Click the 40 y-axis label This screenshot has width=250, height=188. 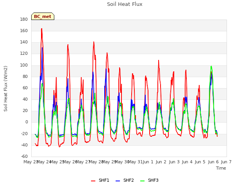(x=25, y=99)
